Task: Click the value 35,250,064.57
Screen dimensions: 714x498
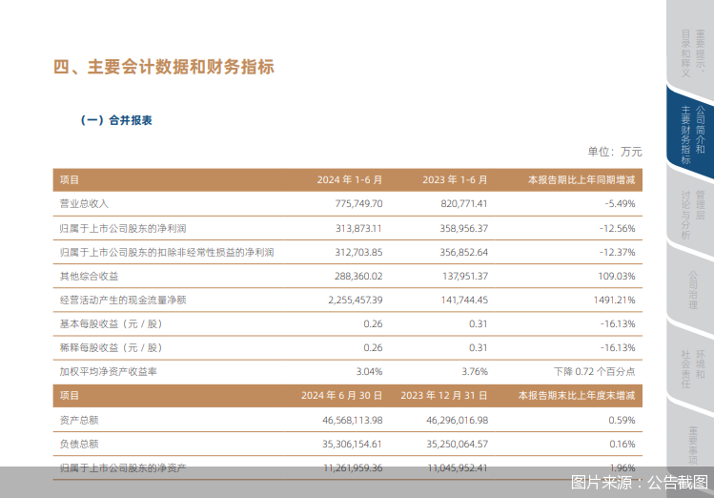Action: [x=458, y=444]
